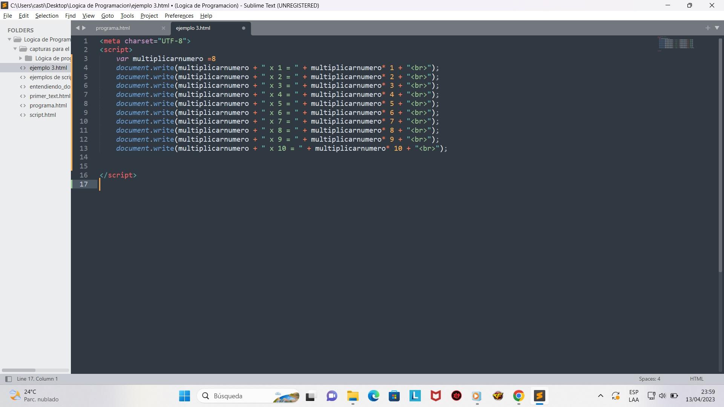Change syntax via HTML status label
Viewport: 724px width, 407px height.
point(696,379)
